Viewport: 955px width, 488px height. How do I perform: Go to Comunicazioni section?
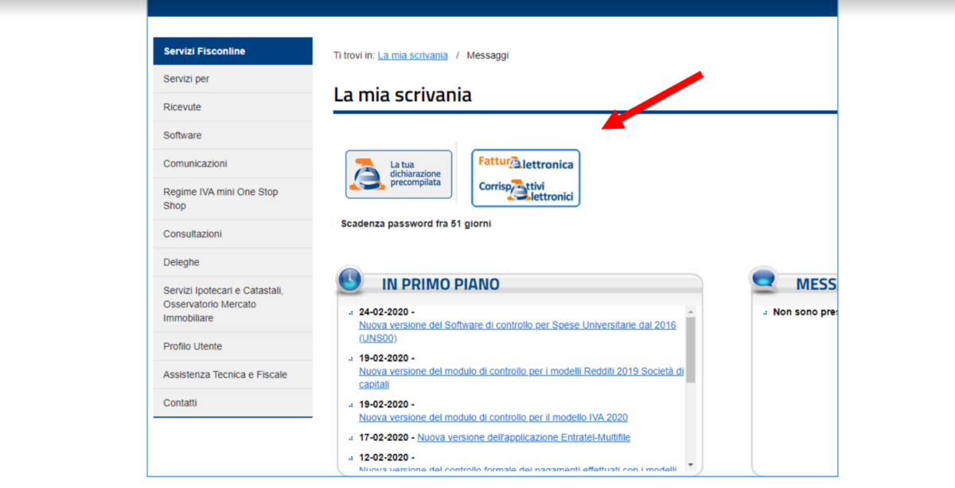[x=195, y=163]
